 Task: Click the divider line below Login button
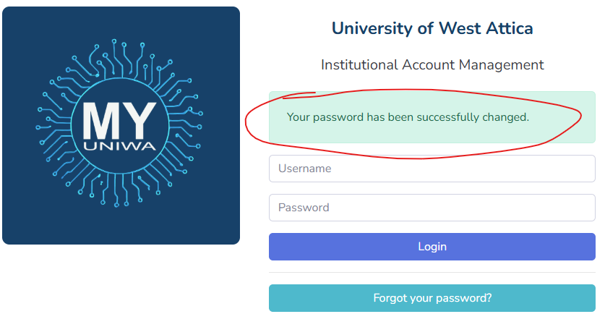(432, 273)
